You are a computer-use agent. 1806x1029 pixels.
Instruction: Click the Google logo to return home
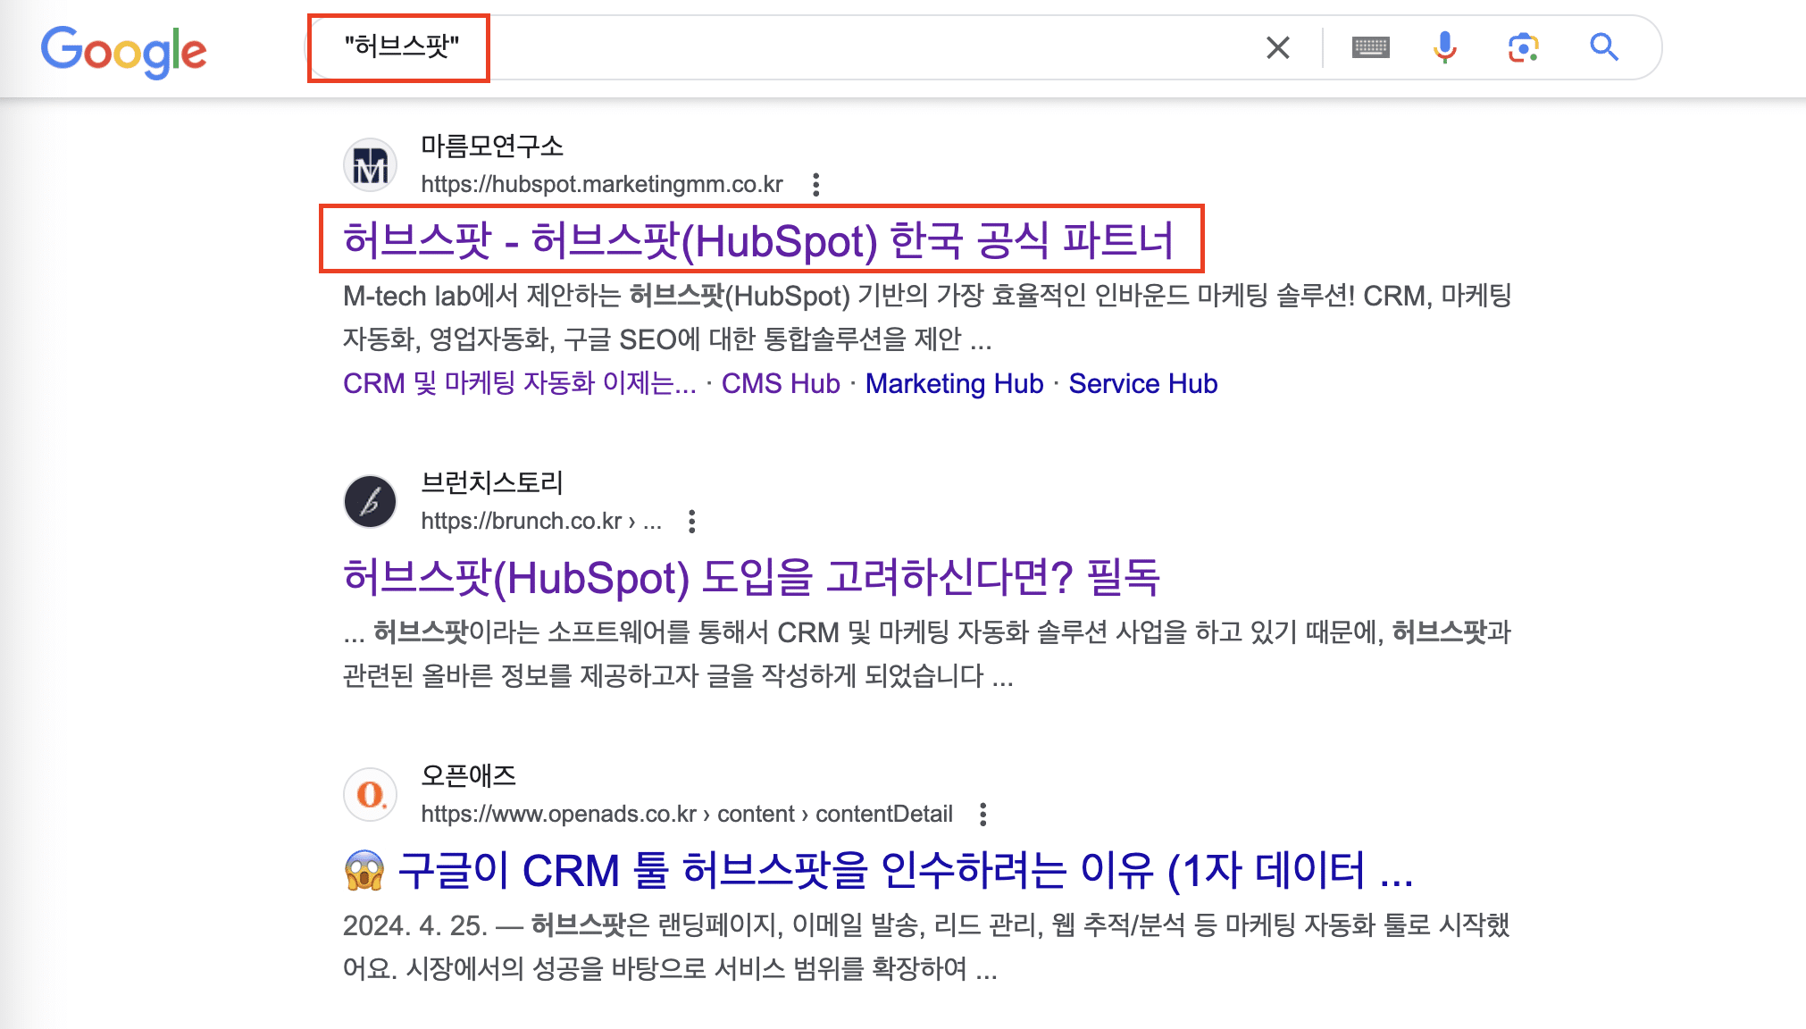point(122,51)
